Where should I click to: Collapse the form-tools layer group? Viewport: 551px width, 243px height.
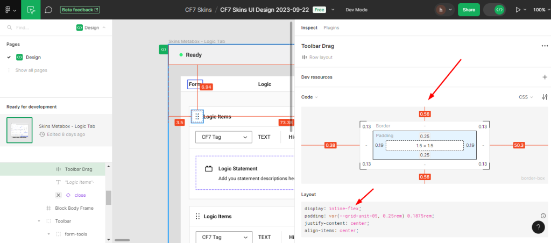coord(48,234)
